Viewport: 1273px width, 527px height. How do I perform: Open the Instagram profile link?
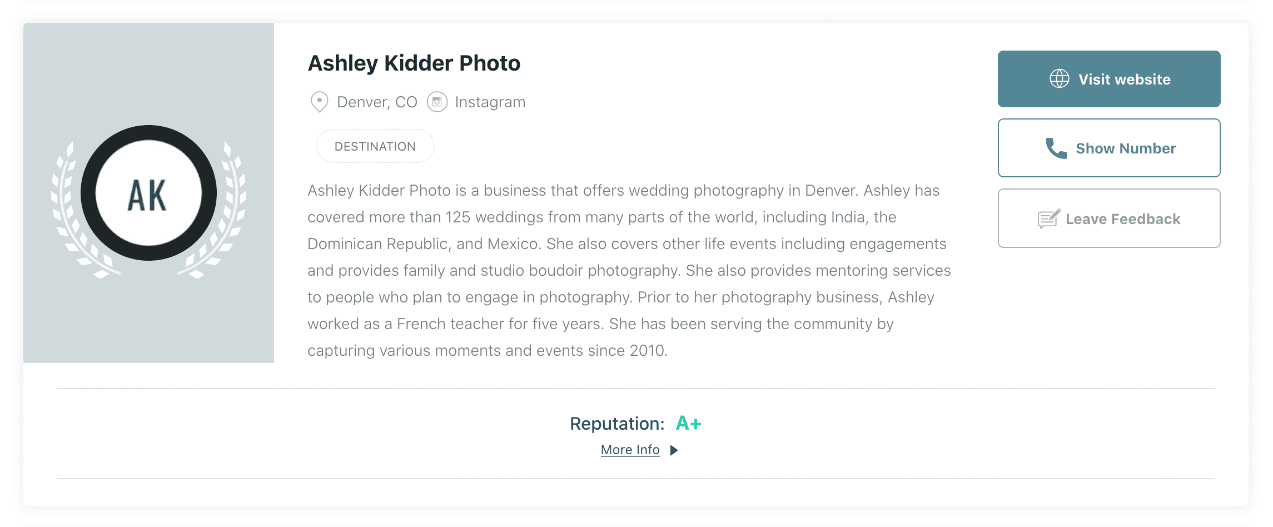[490, 102]
